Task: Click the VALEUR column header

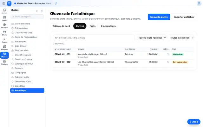Action: click(x=154, y=49)
